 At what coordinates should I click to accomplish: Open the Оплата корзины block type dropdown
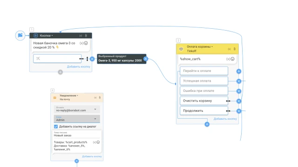tap(200, 46)
